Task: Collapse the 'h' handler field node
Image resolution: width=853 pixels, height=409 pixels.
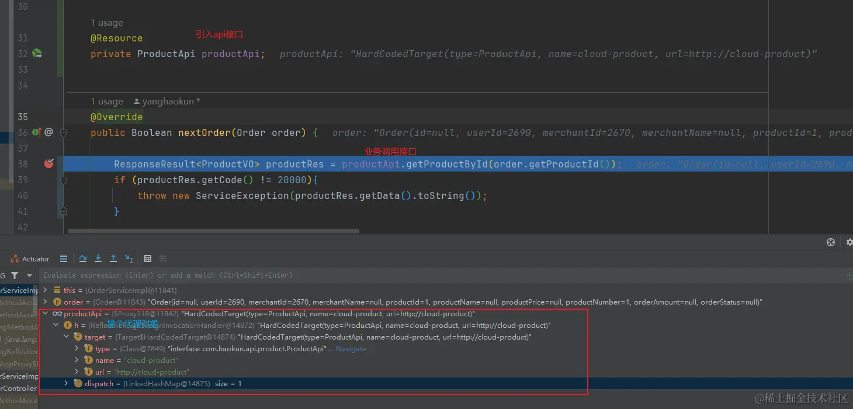Action: point(56,325)
